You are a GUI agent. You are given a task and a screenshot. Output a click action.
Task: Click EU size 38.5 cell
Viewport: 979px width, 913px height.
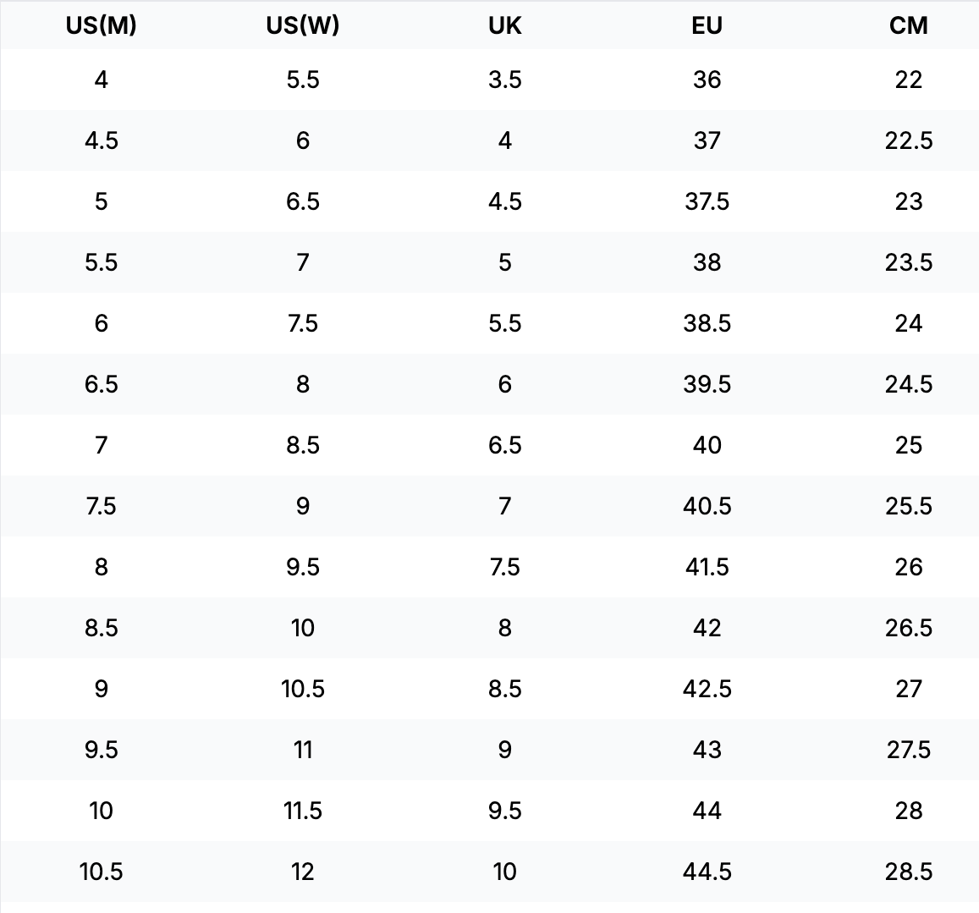[x=707, y=323]
